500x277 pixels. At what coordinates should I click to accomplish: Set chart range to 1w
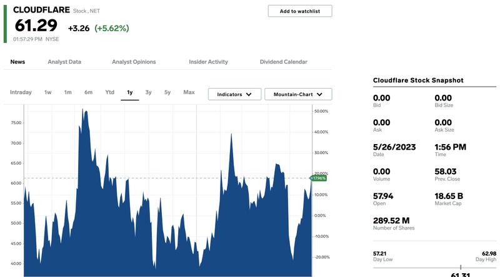(48, 92)
